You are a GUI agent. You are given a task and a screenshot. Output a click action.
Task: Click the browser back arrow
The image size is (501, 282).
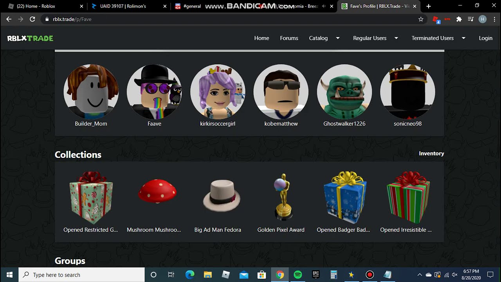tap(9, 19)
